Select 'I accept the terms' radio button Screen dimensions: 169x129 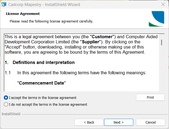[6, 98]
